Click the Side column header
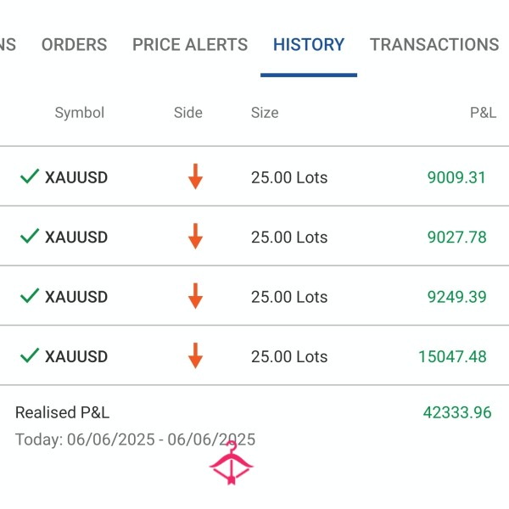Image resolution: width=509 pixels, height=509 pixels. tap(188, 113)
